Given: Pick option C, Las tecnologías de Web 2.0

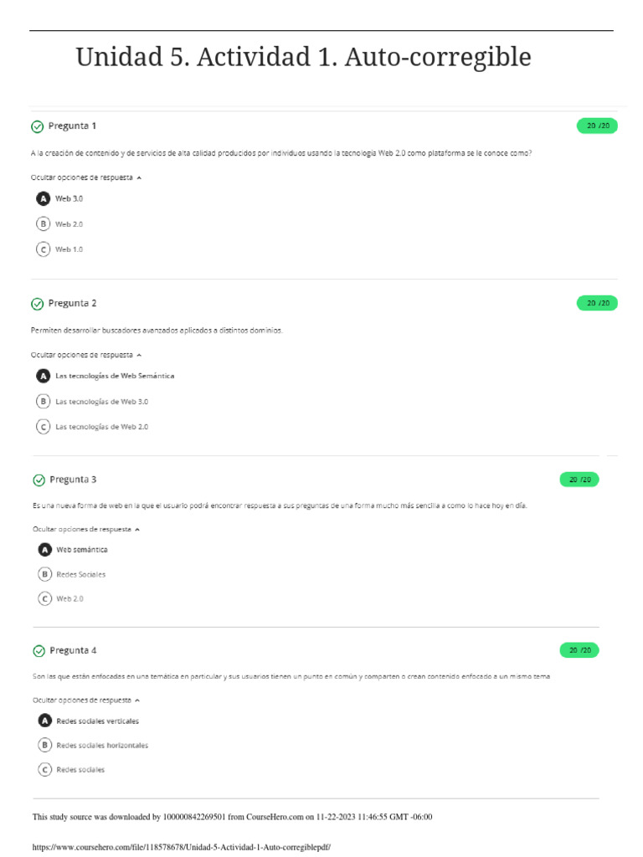Looking at the screenshot, I should pos(43,427).
